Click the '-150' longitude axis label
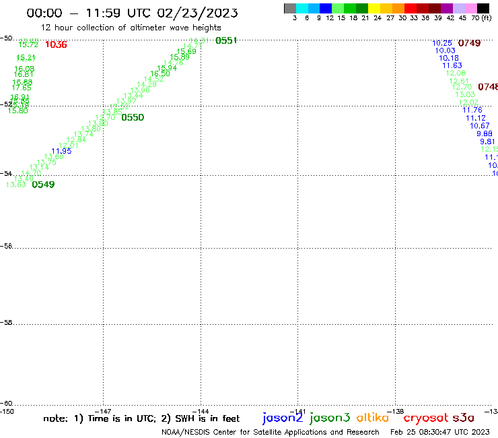Screen dimensions: 498x438 [7, 412]
